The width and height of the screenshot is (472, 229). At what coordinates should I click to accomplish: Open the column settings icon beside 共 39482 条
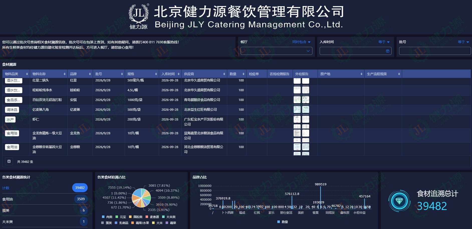pos(9,161)
